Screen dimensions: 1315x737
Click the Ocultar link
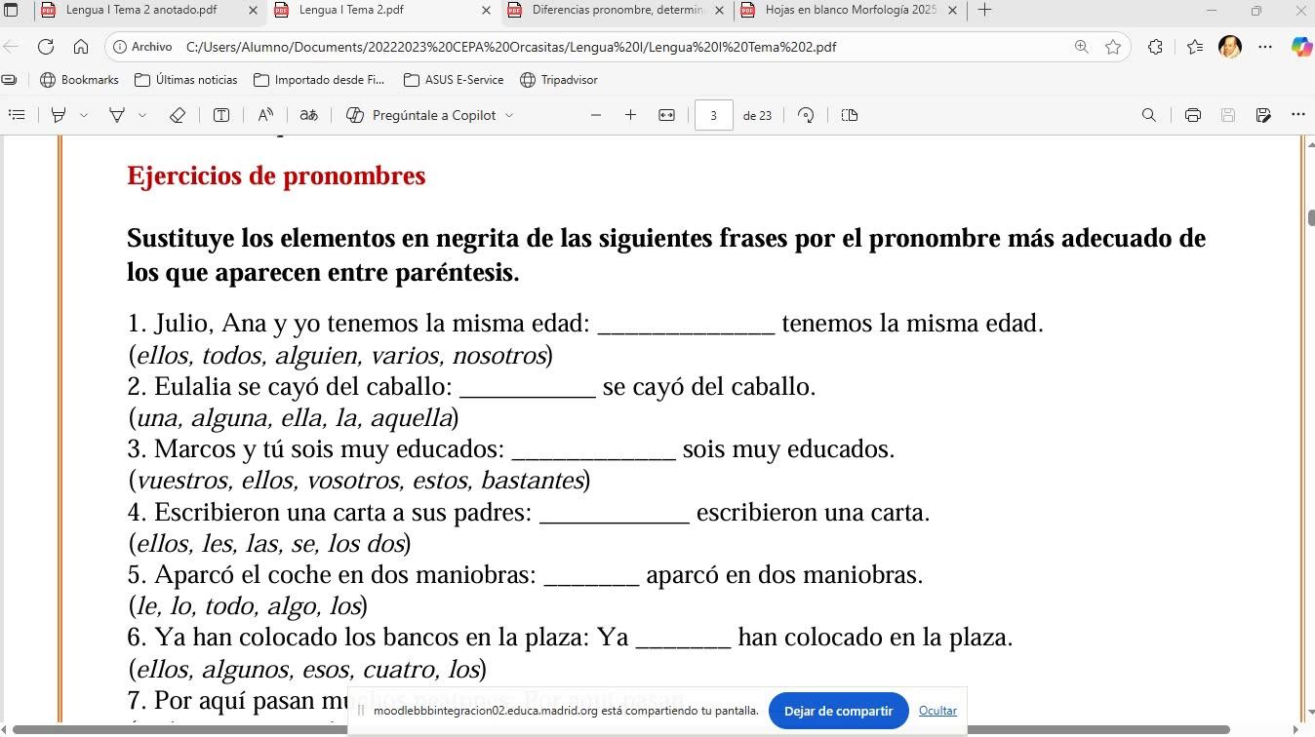coord(937,711)
